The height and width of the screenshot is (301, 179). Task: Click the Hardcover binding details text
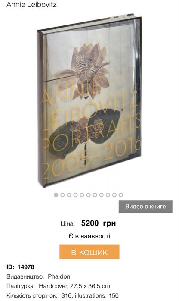(x=74, y=286)
